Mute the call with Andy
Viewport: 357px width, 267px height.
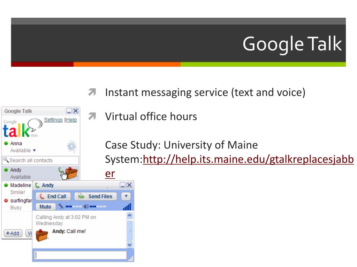coord(46,207)
